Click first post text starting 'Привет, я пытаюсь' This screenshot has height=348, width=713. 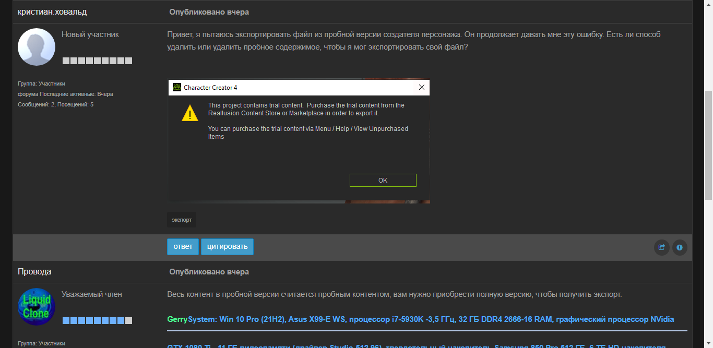(x=414, y=41)
